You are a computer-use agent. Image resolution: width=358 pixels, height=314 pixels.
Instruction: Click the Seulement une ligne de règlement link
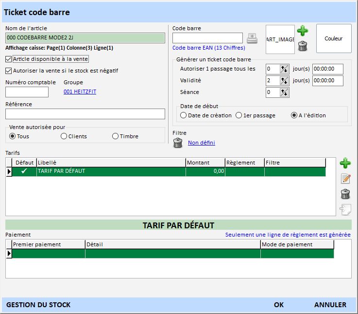coord(288,235)
